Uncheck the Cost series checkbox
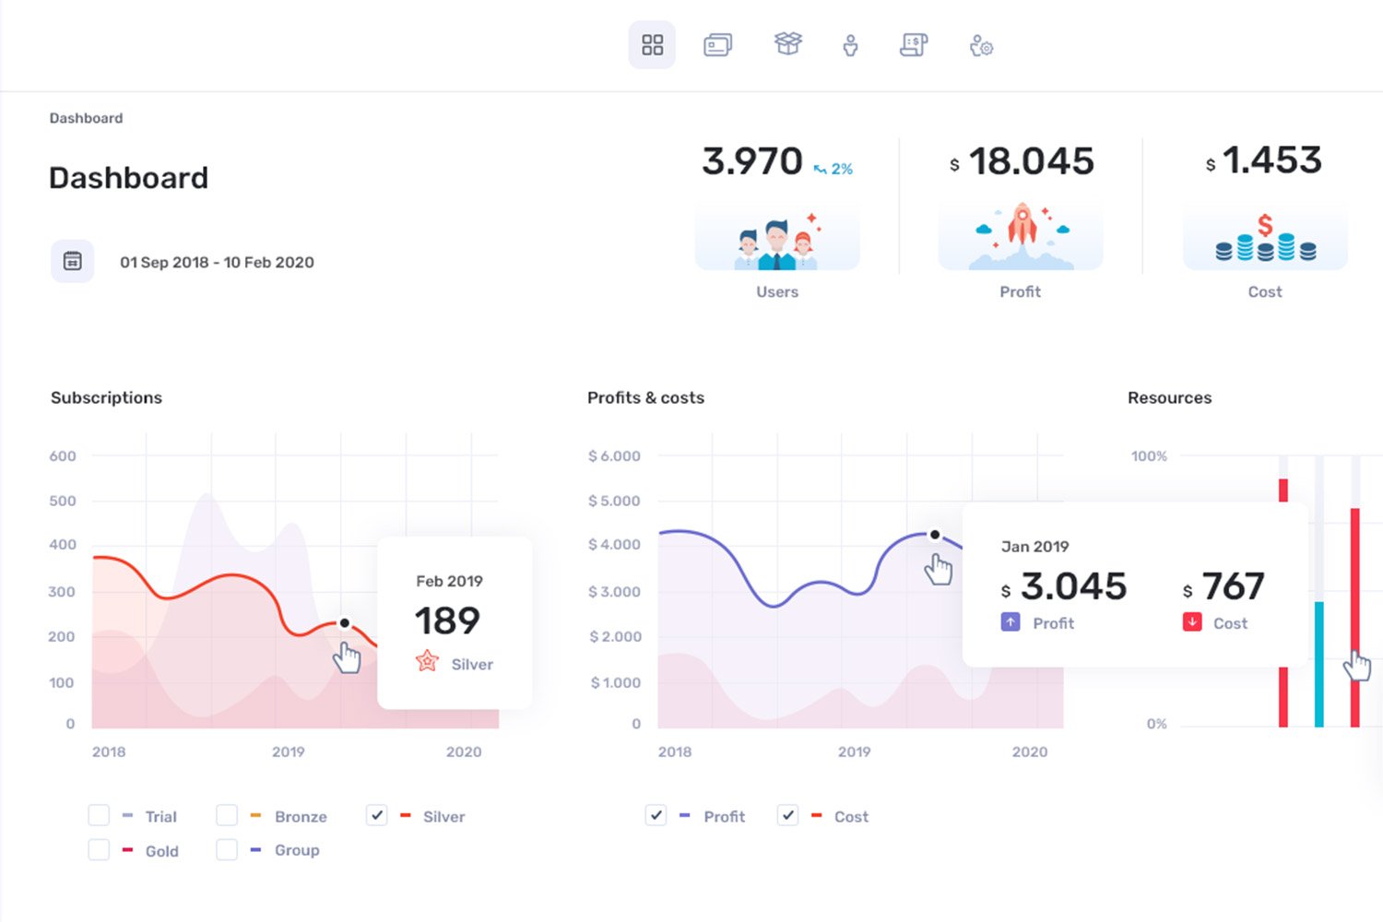This screenshot has width=1383, height=922. click(x=787, y=816)
